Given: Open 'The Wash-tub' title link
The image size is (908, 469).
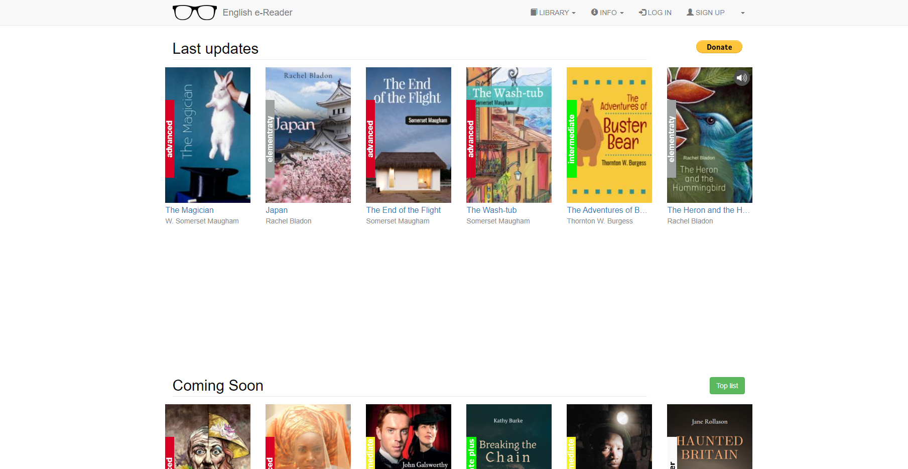Looking at the screenshot, I should [x=491, y=210].
